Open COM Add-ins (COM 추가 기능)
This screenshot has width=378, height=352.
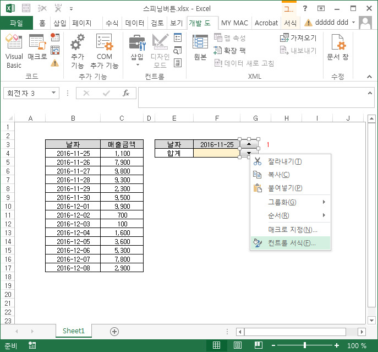tap(105, 51)
